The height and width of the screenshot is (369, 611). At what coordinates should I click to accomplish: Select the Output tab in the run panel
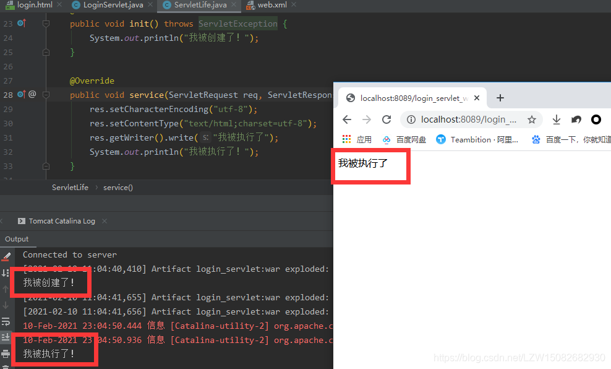[x=17, y=239]
